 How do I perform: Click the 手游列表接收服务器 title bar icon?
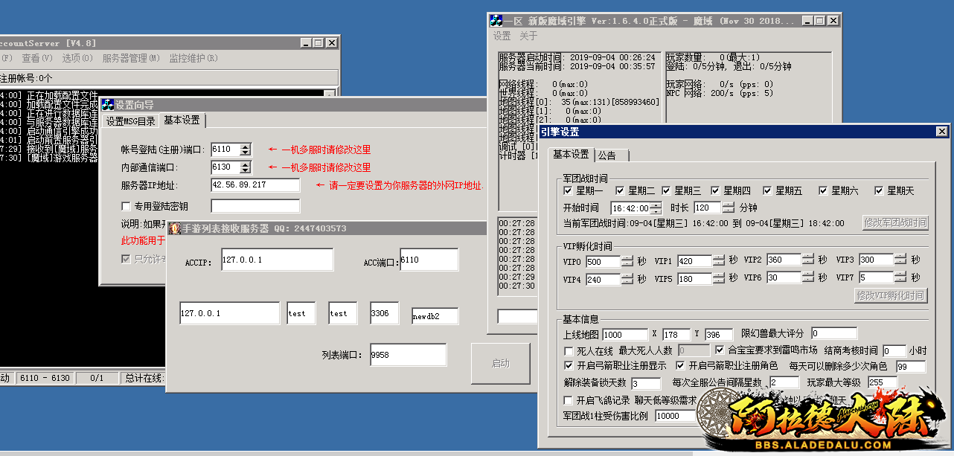[x=174, y=228]
